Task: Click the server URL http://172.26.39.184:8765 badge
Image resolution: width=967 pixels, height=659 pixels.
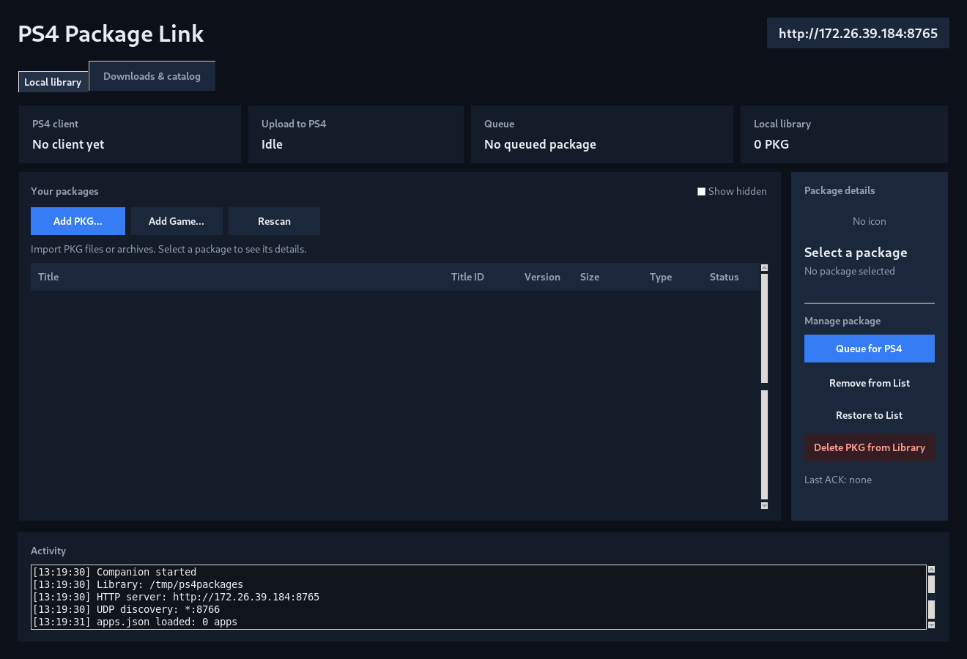Action: point(858,33)
